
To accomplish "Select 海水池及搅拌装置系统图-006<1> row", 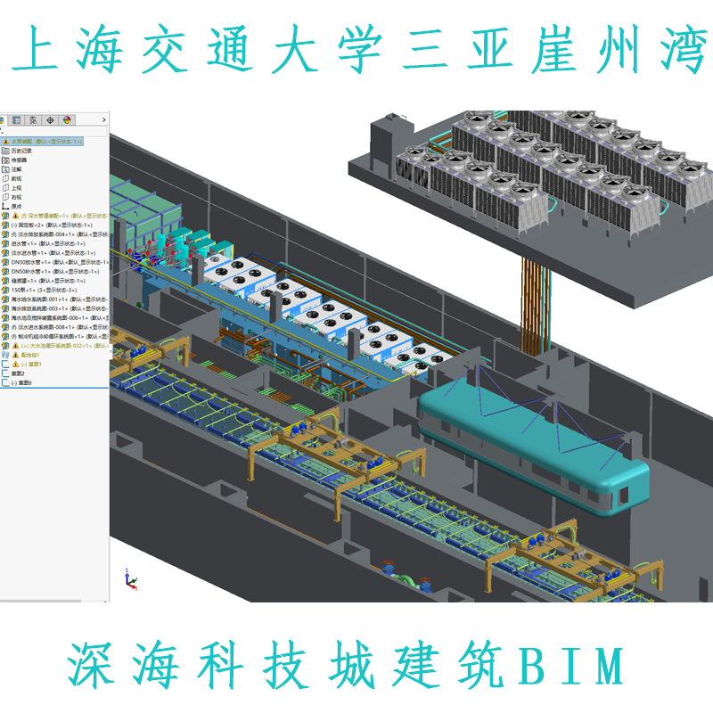I will coord(54,318).
